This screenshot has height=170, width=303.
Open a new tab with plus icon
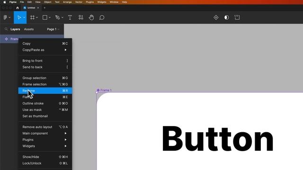(x=45, y=8)
